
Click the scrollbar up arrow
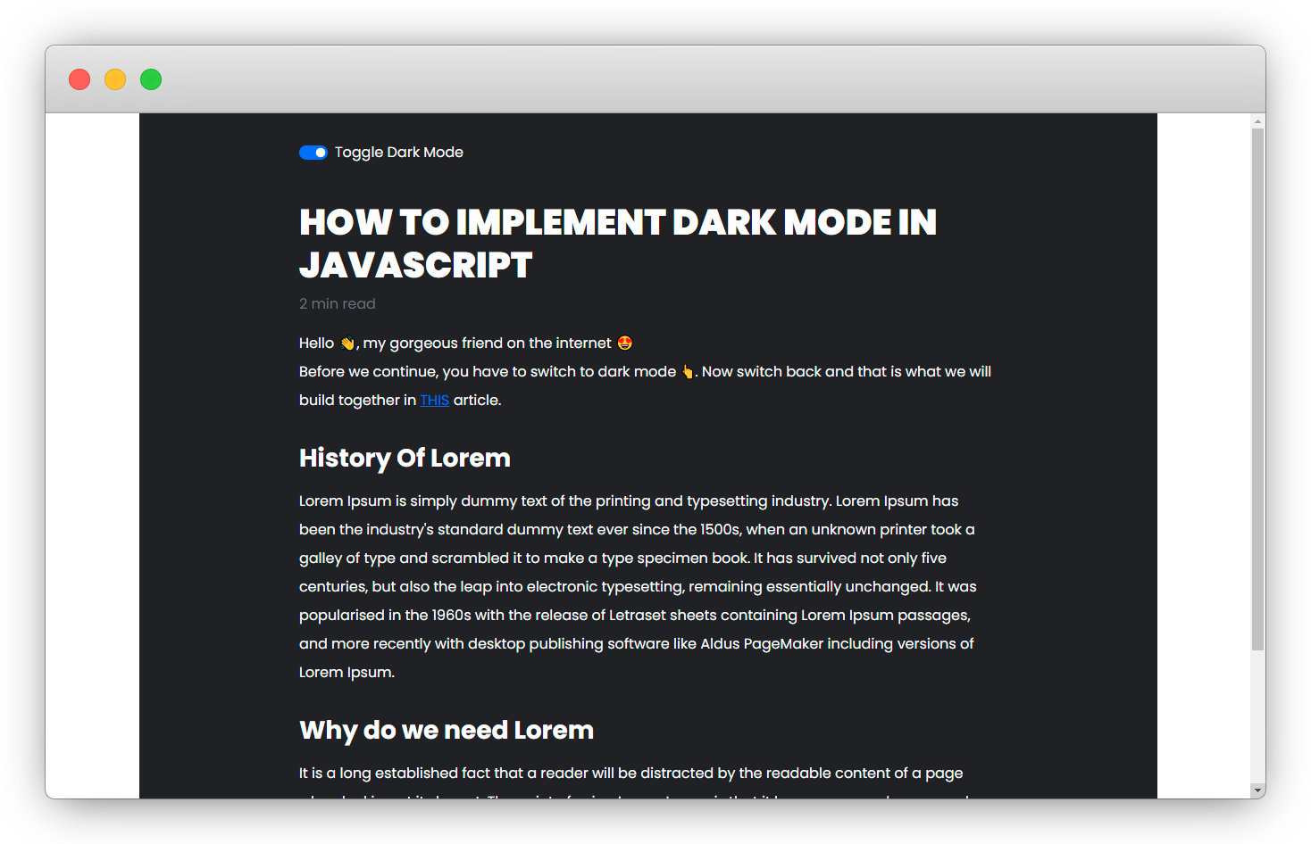[1257, 120]
